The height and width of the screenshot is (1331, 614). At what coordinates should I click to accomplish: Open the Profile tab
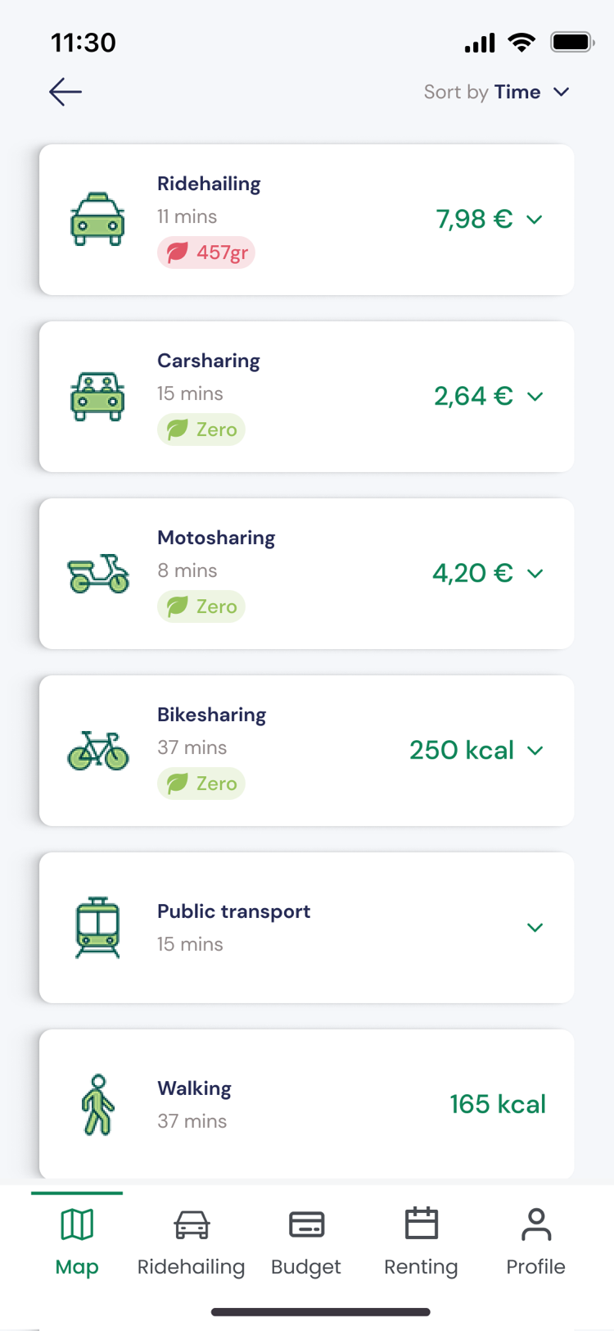[x=535, y=1241]
